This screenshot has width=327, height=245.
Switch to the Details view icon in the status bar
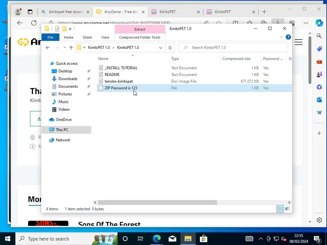pos(280,209)
